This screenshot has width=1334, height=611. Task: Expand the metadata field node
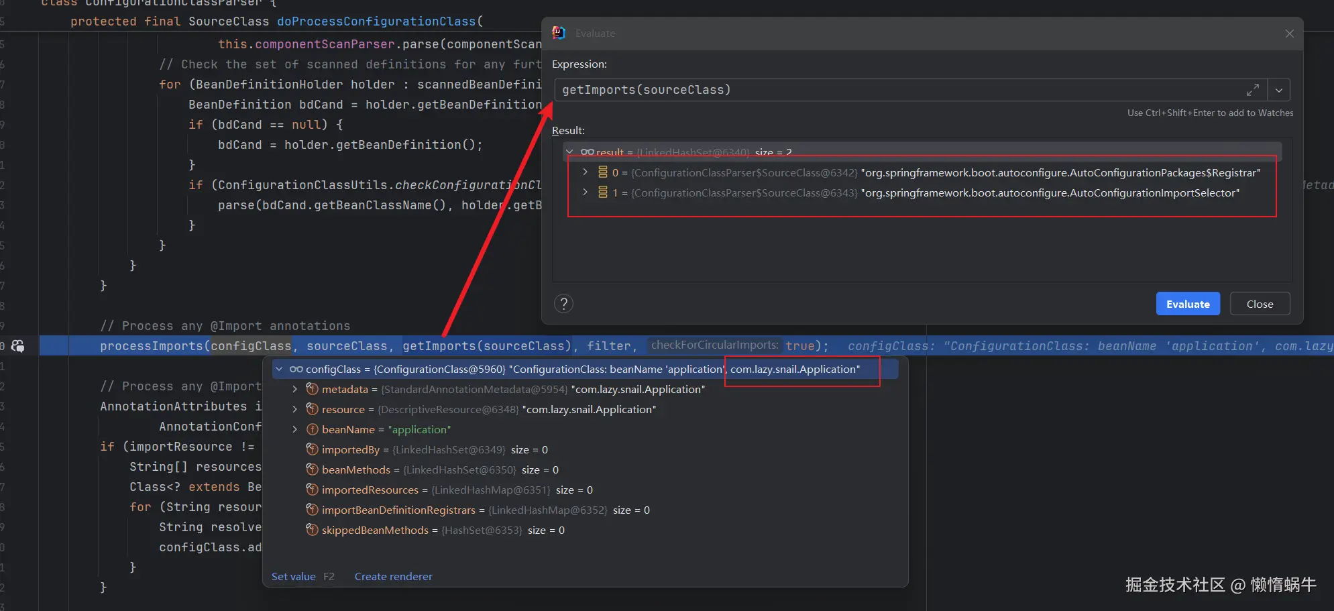point(294,389)
